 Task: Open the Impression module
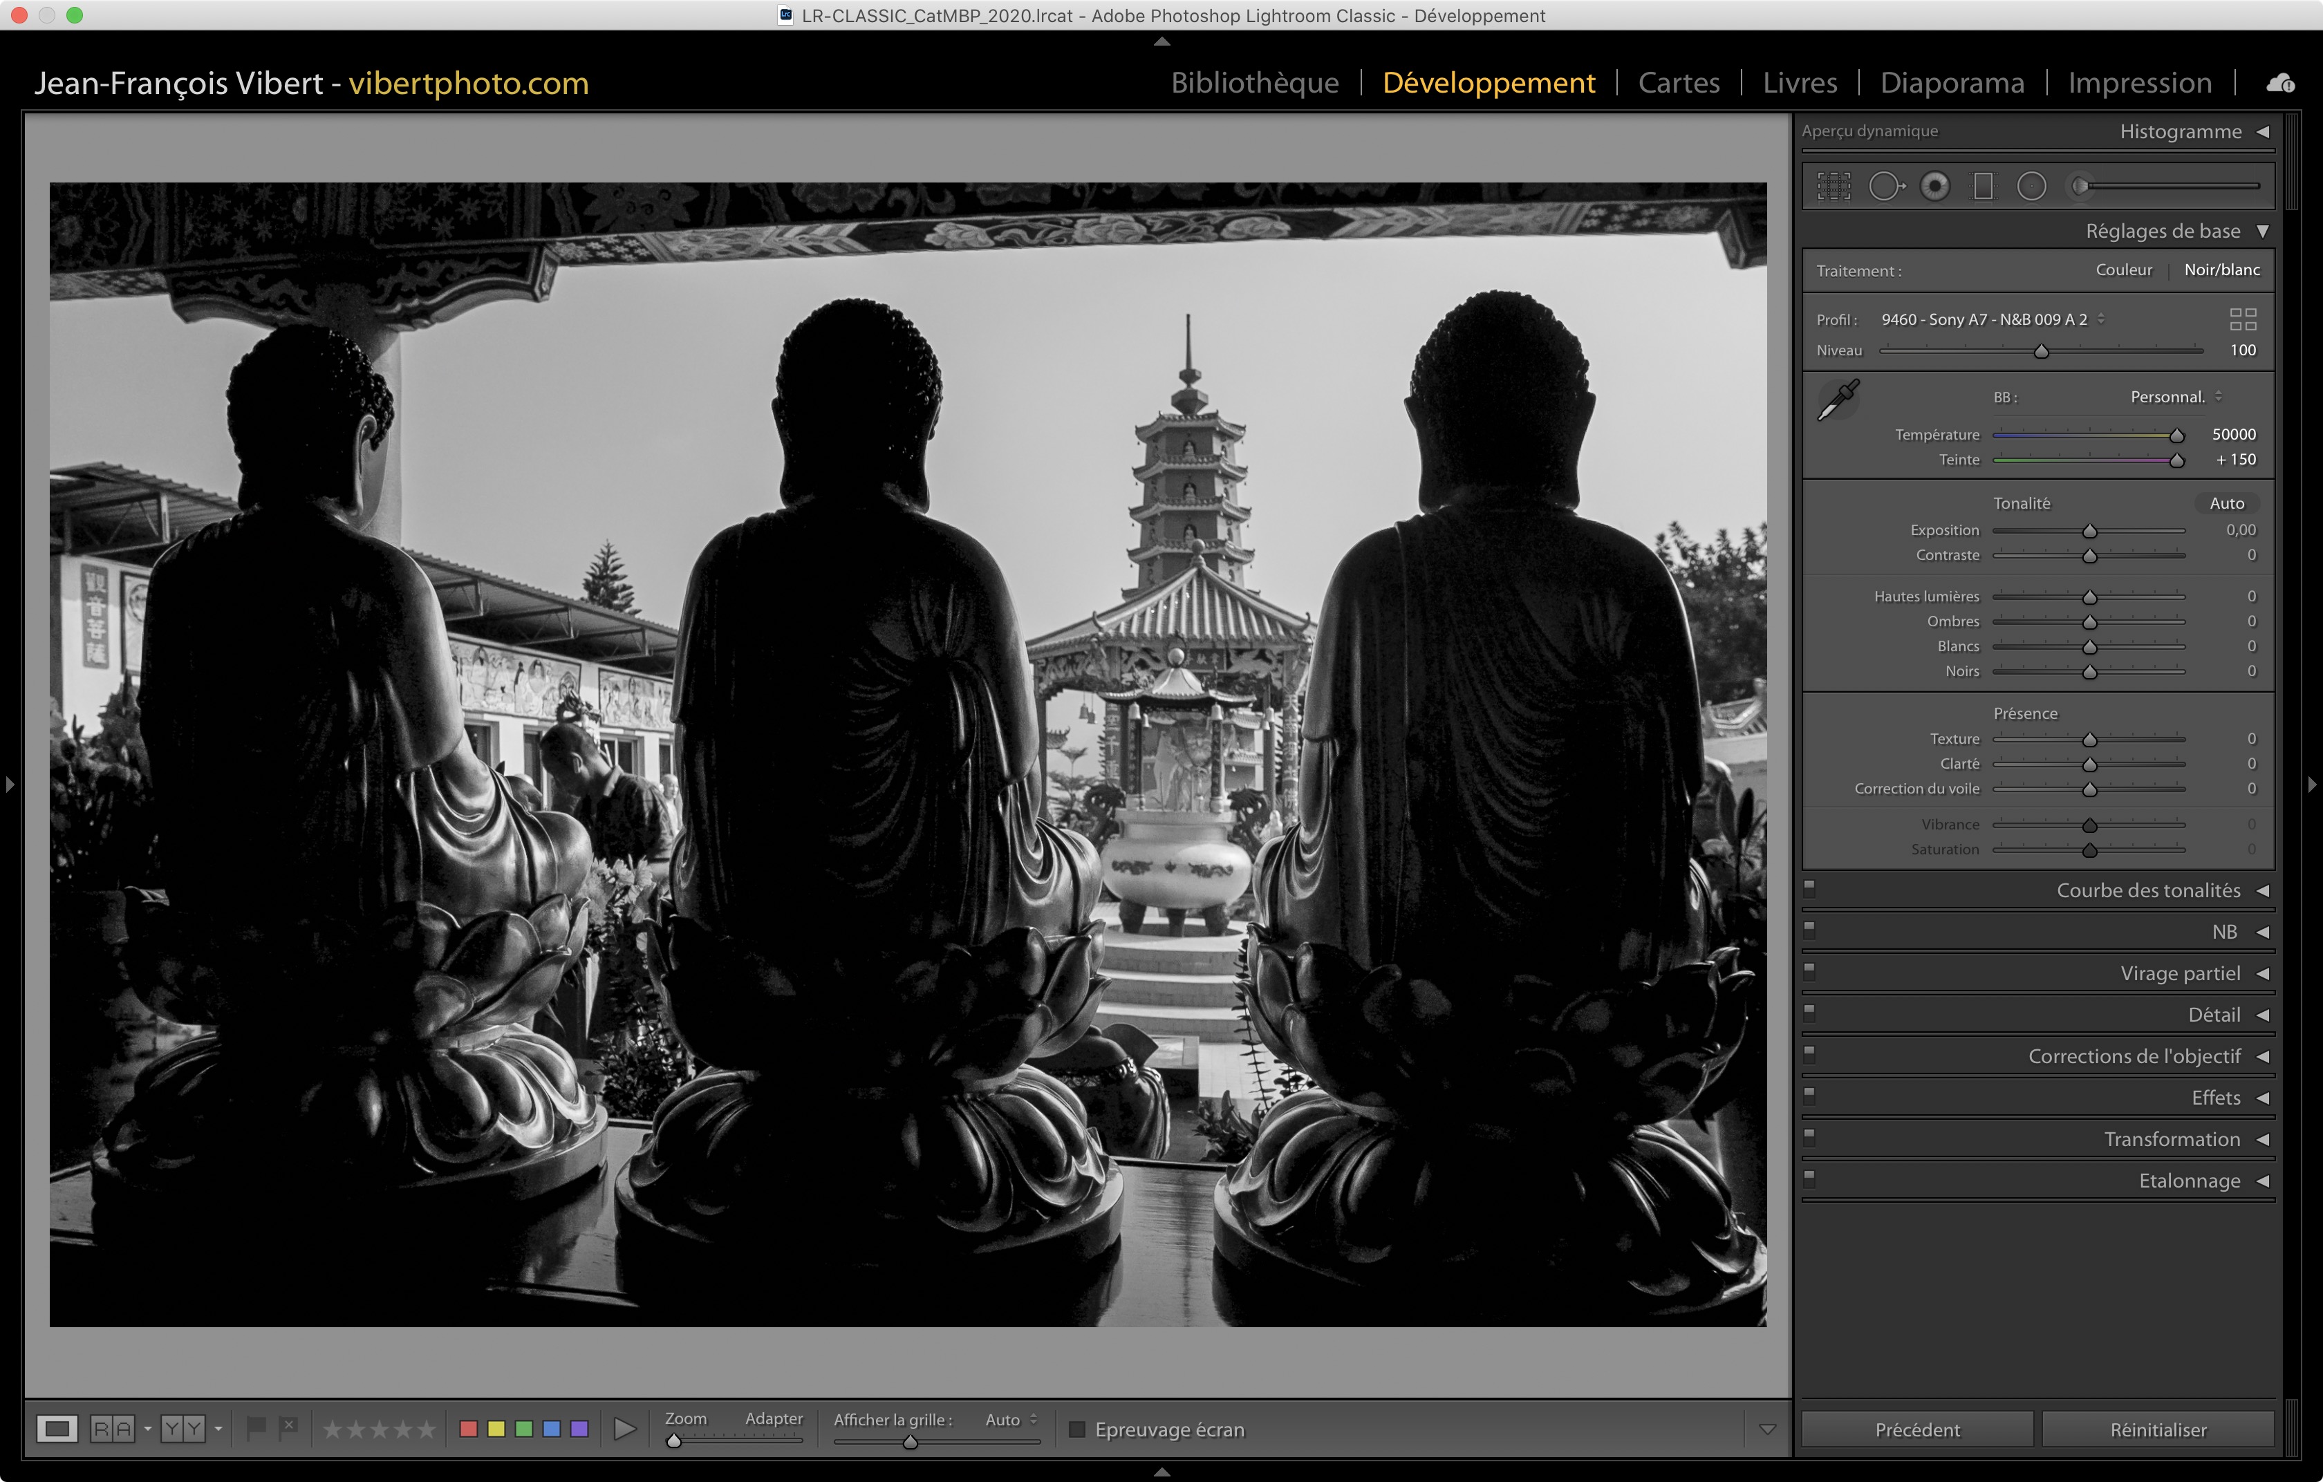[x=2138, y=83]
